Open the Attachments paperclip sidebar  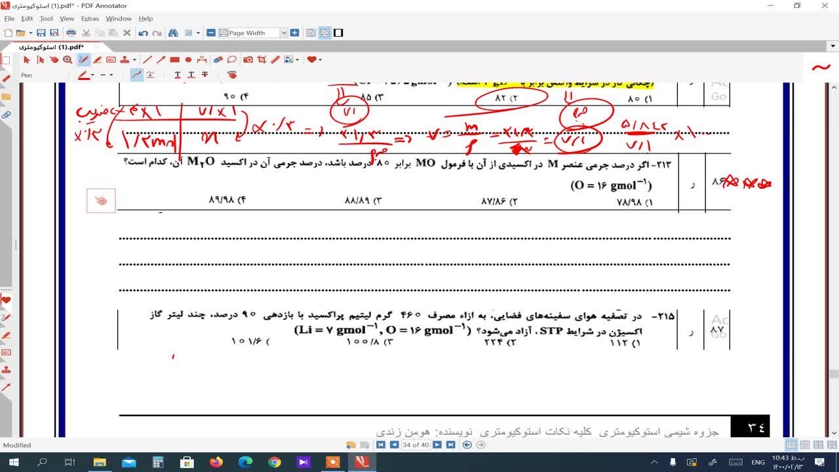click(x=6, y=115)
